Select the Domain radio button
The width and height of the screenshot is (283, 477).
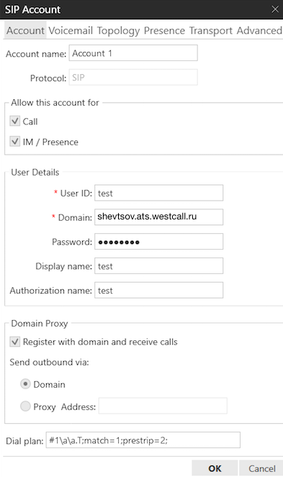click(25, 384)
